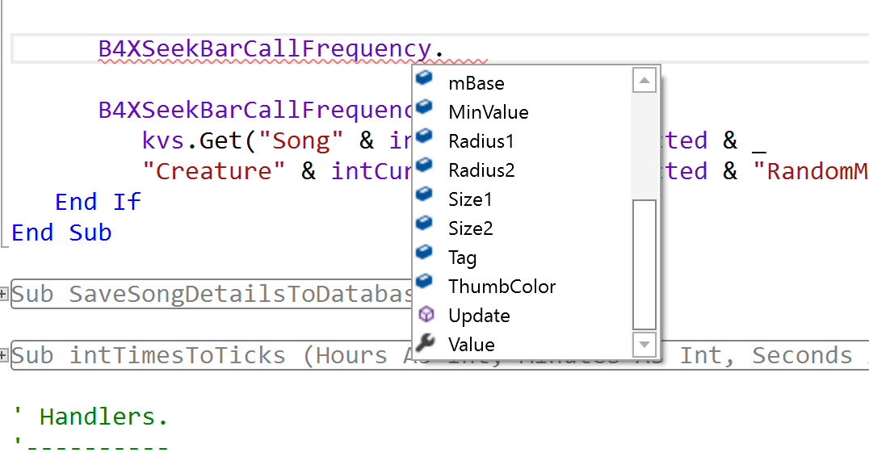Select Radius2 from the autocomplete list
This screenshot has height=465, width=869.
pyautogui.click(x=481, y=170)
